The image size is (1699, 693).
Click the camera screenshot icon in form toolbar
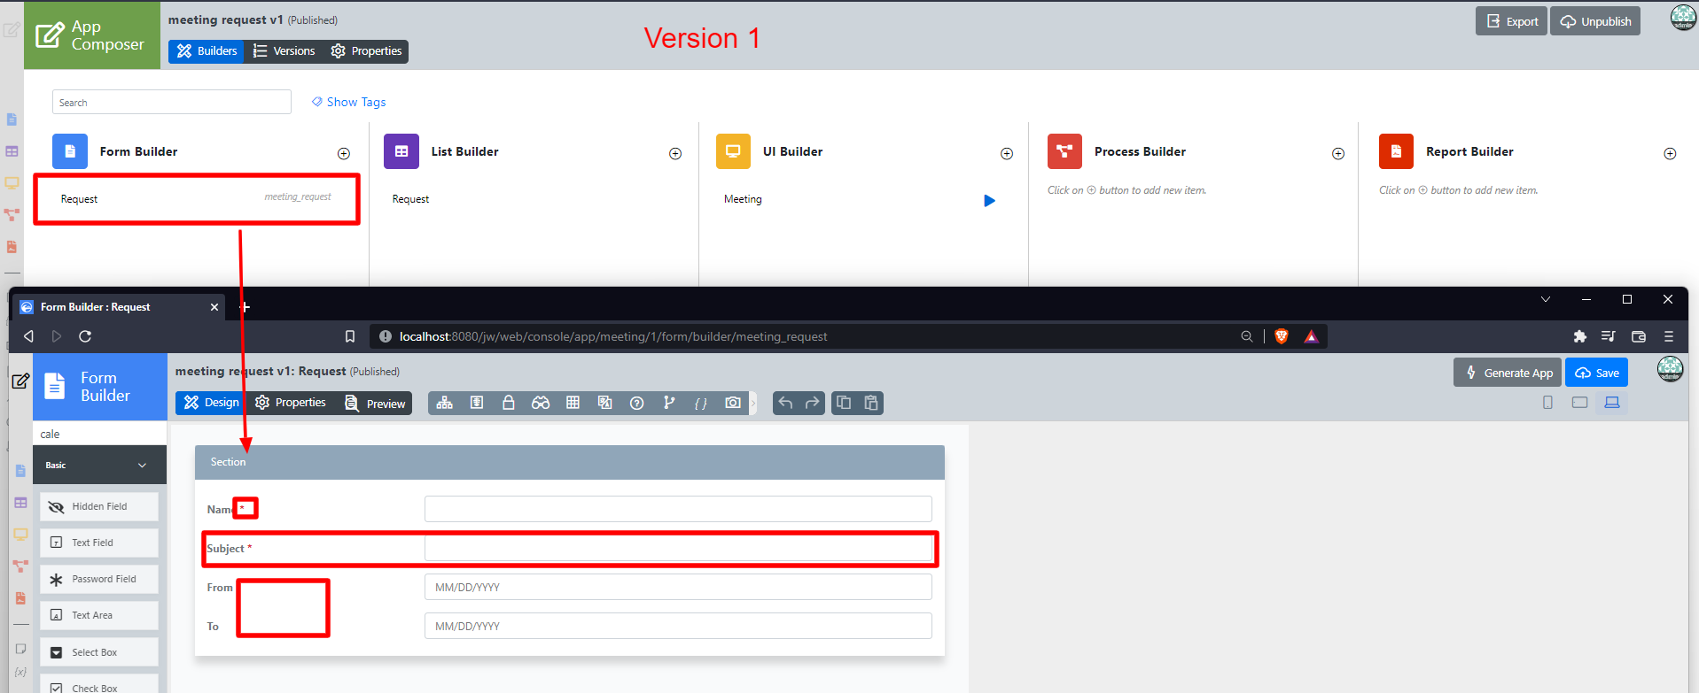(733, 403)
